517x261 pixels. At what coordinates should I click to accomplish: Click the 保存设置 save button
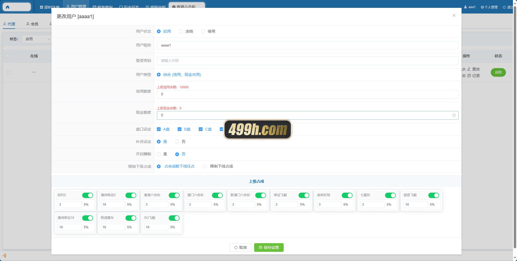269,247
